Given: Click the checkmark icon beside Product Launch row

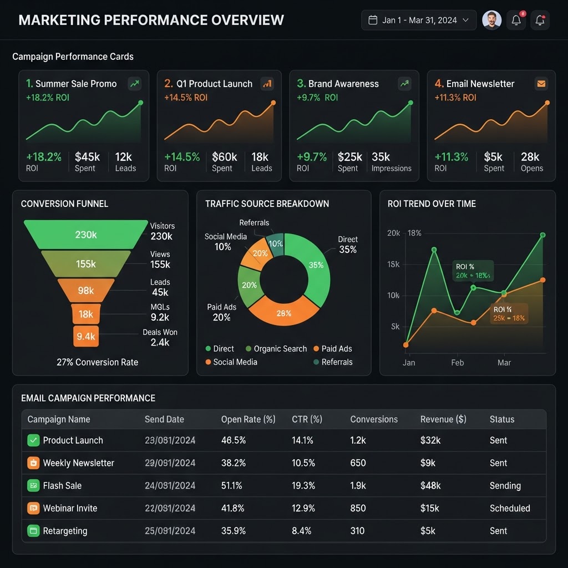Looking at the screenshot, I should (x=33, y=440).
